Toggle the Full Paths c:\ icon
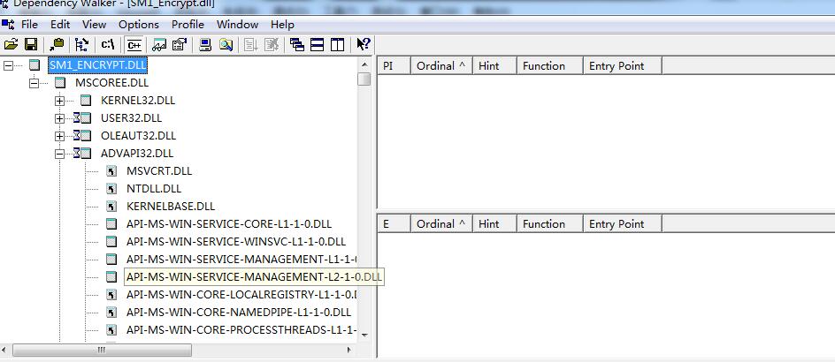 (108, 45)
